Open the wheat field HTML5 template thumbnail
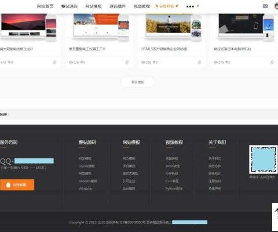 coord(173,27)
